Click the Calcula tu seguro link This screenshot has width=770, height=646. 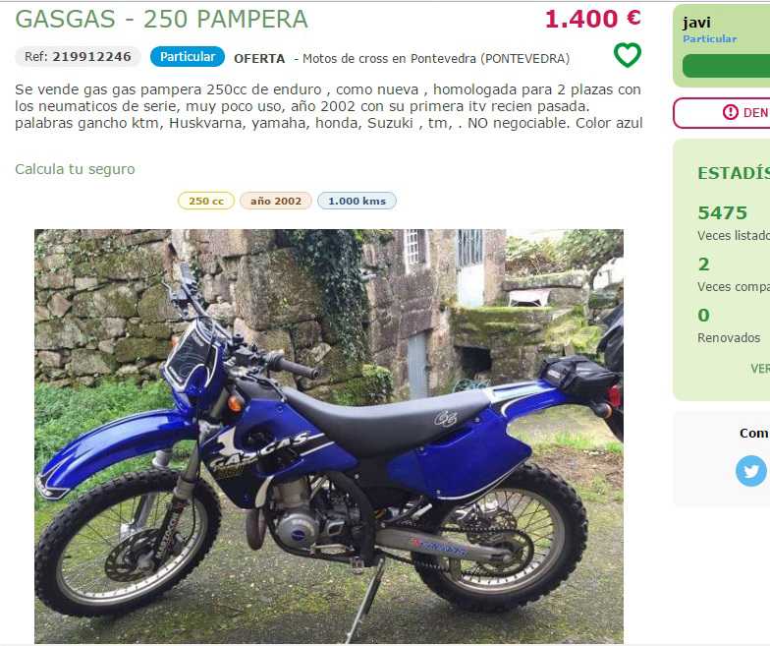[x=75, y=169]
